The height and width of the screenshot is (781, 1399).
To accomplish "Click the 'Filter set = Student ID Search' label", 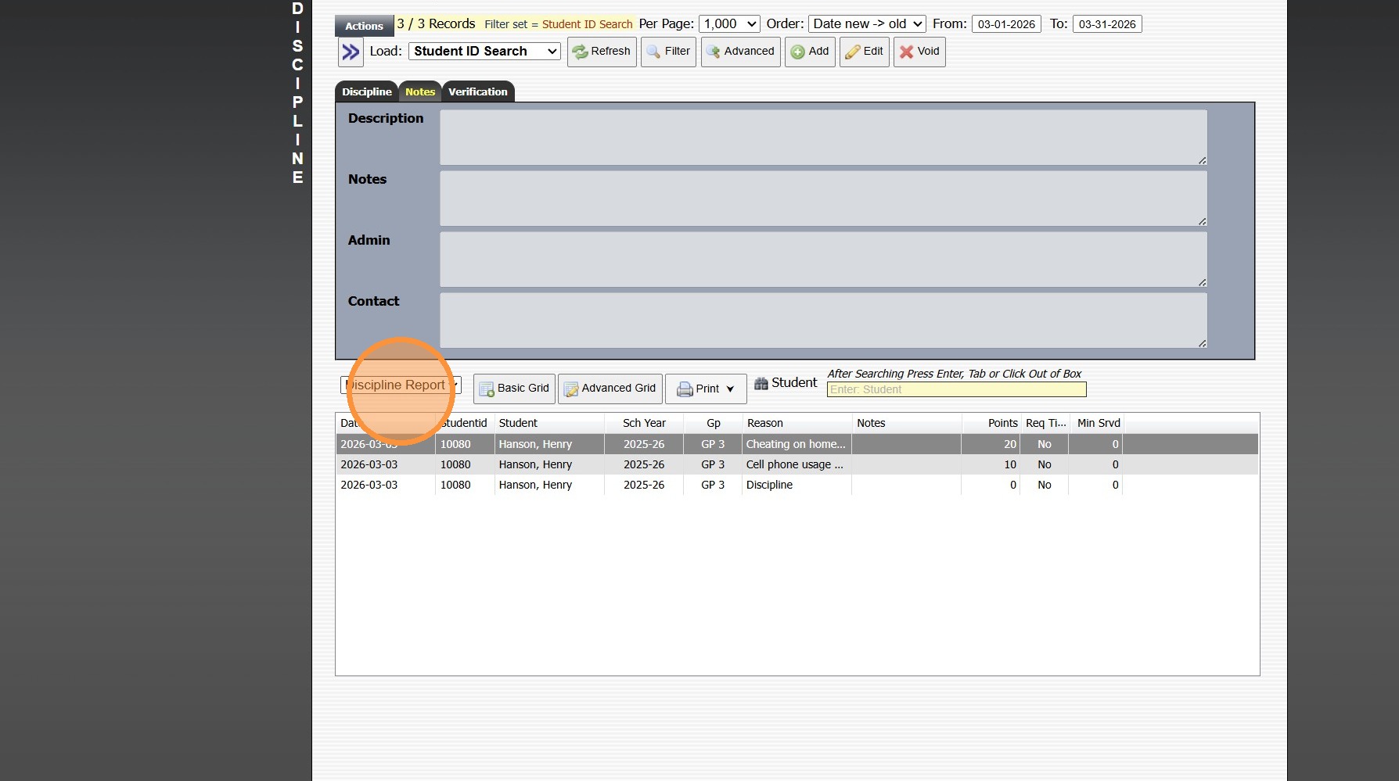I will (559, 24).
